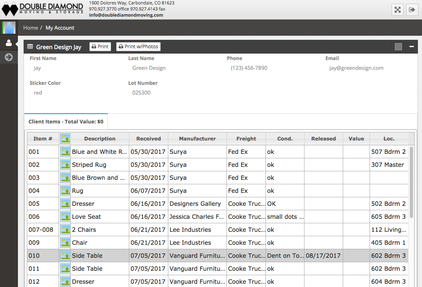Sort by Item # column header
The width and height of the screenshot is (422, 287).
pos(43,139)
